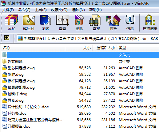Open the 收藏夹(O) menu
159x132 pixels.
click(x=59, y=10)
